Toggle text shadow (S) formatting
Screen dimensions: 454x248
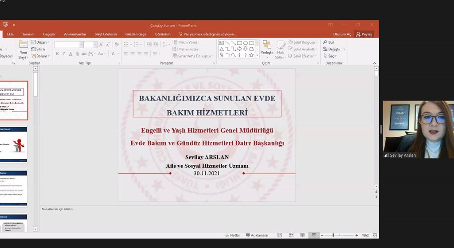(77, 54)
